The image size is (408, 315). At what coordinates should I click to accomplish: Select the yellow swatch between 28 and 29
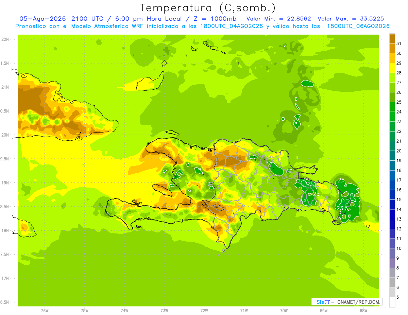click(392, 68)
